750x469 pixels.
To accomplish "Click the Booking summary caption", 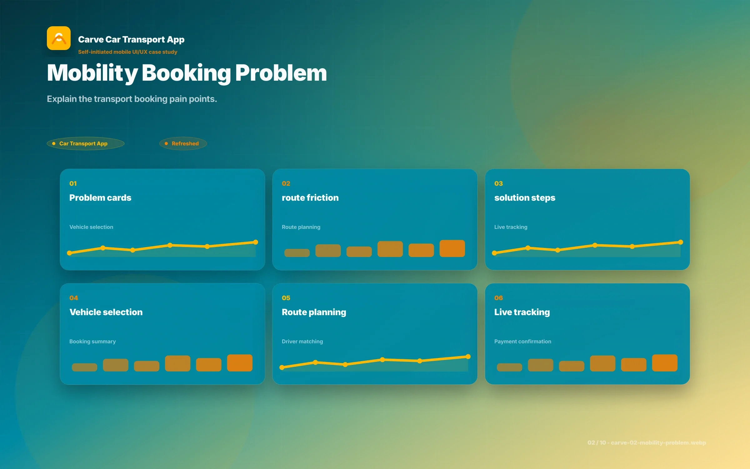I will (x=92, y=342).
